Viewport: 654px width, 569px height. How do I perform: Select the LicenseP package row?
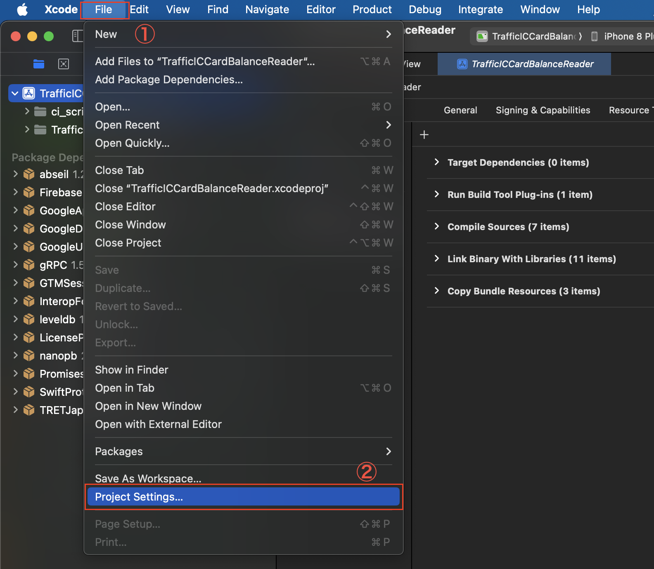(x=46, y=337)
